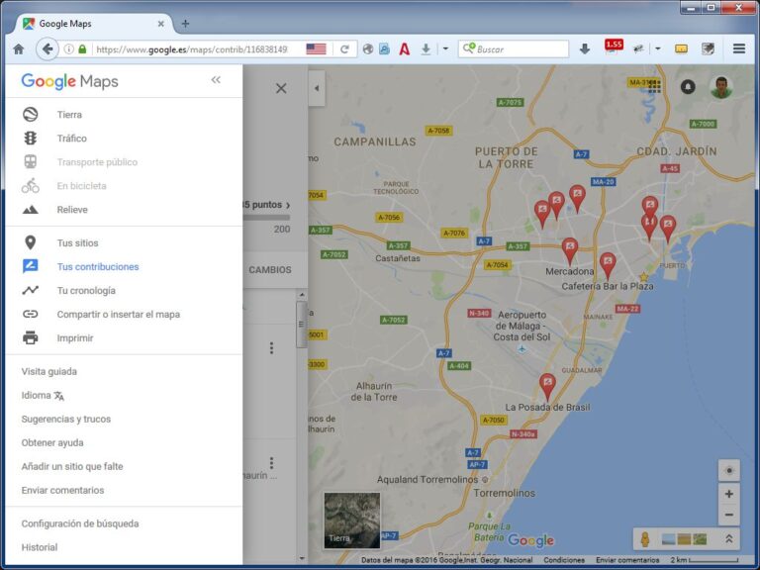Viewport: 760px width, 570px height.
Task: Click the US flag icon in address bar
Action: pyautogui.click(x=316, y=48)
